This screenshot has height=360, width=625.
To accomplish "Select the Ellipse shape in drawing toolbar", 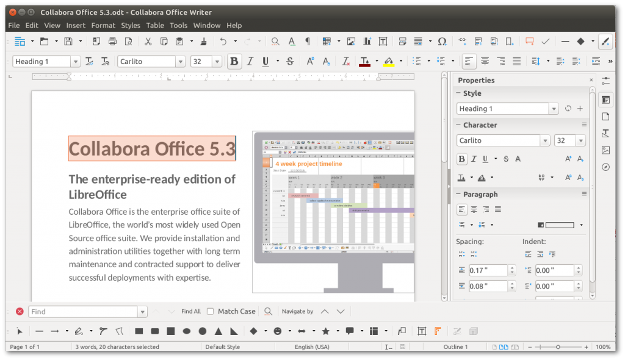I will coord(187,331).
